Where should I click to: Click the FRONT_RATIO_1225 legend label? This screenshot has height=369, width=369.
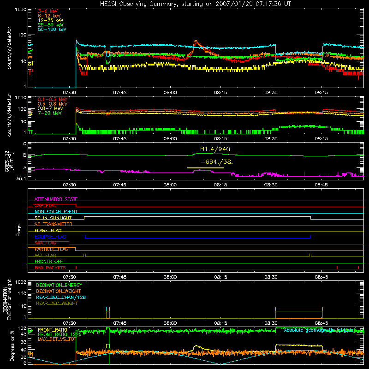point(60,334)
